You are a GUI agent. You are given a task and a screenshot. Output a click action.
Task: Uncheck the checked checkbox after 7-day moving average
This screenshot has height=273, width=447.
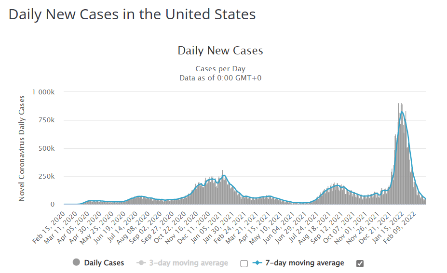(x=360, y=263)
